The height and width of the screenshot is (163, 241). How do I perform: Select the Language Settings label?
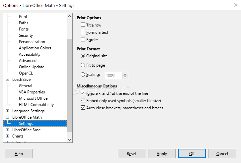tap(28, 111)
